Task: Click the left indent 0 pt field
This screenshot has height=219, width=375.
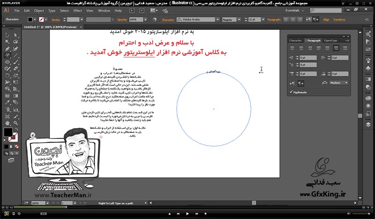Action: [x=308, y=58]
